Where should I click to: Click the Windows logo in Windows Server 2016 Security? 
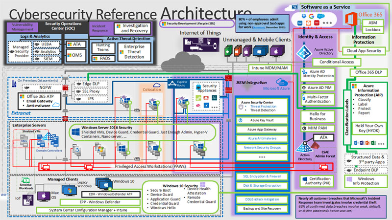click(x=75, y=132)
